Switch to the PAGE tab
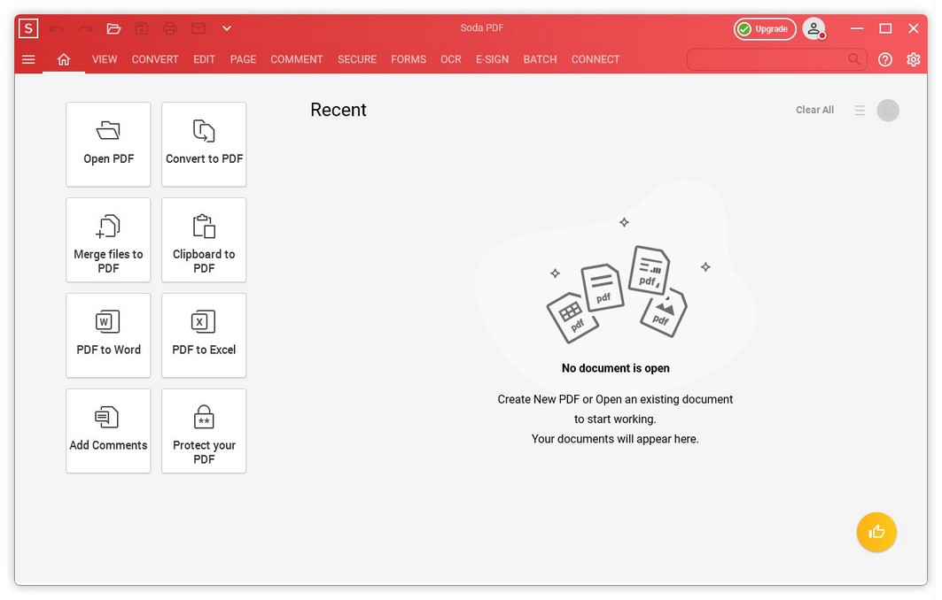Screen dimensions: 942x600 (244, 59)
